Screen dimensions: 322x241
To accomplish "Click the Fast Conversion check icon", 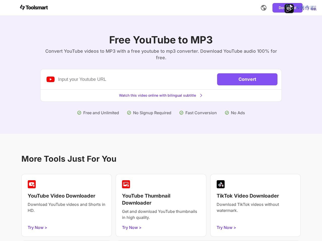I will click(181, 113).
